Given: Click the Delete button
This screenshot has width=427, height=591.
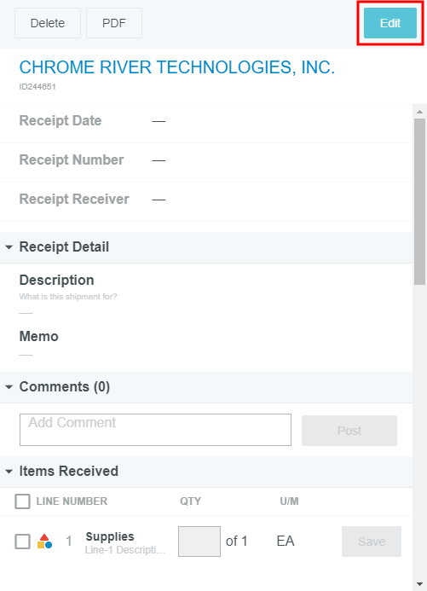Looking at the screenshot, I should 48,23.
